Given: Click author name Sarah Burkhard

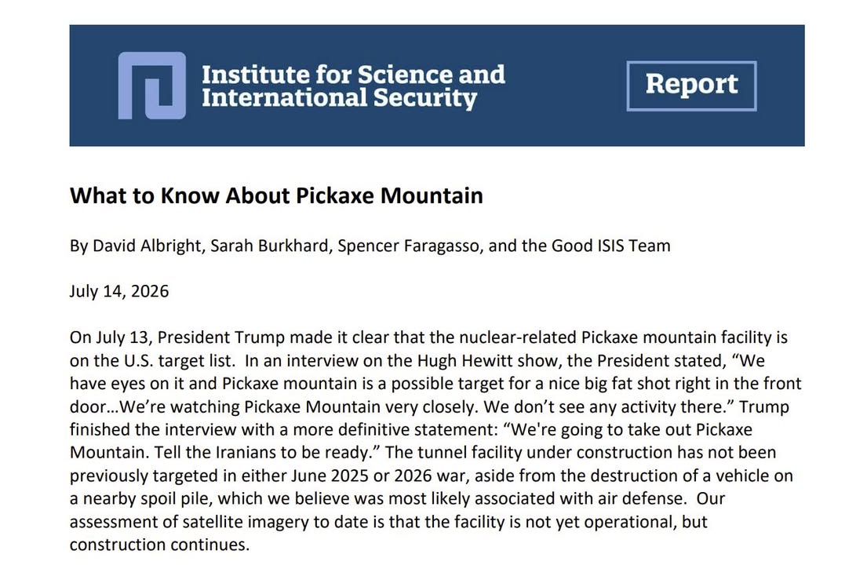Looking at the screenshot, I should (270, 246).
